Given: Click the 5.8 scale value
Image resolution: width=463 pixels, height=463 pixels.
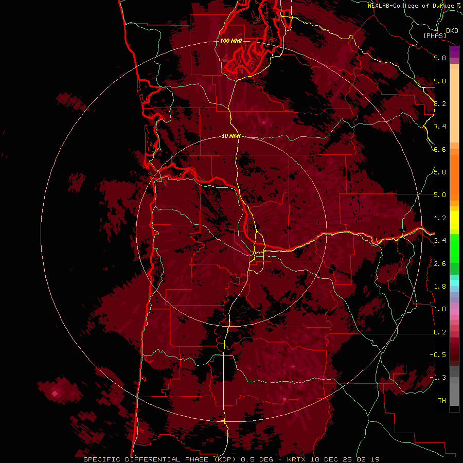Looking at the screenshot, I should [440, 172].
